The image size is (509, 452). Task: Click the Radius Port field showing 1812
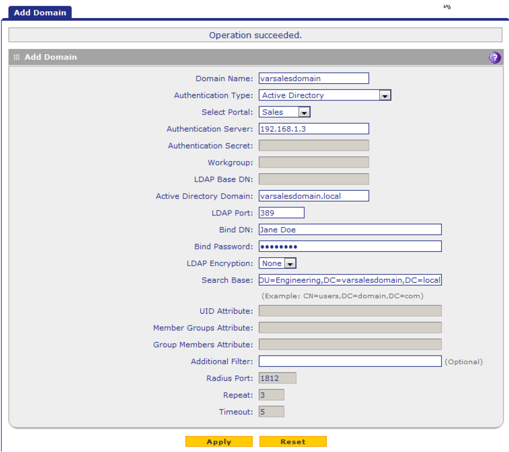point(277,378)
